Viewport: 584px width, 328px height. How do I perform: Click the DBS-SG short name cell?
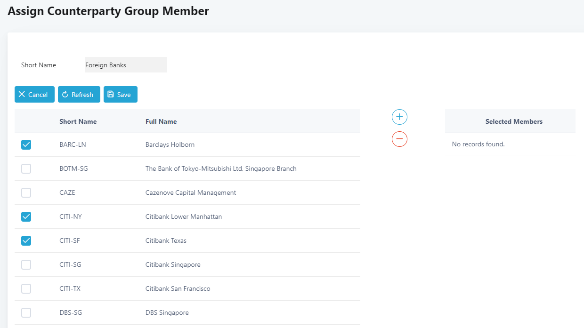(x=71, y=312)
